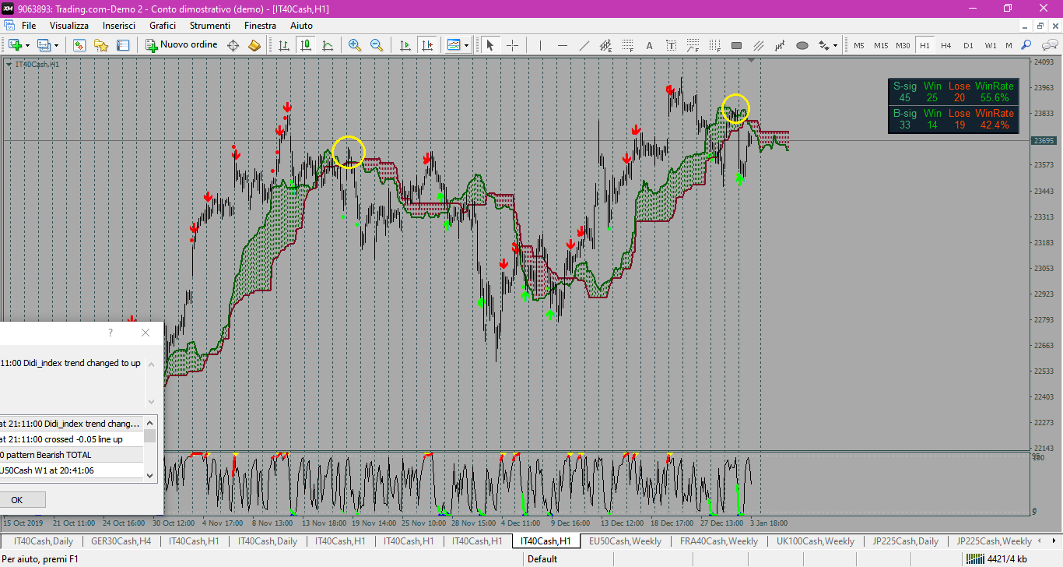Screen dimensions: 1063x567
Task: Toggle chart auto scroll
Action: point(405,45)
